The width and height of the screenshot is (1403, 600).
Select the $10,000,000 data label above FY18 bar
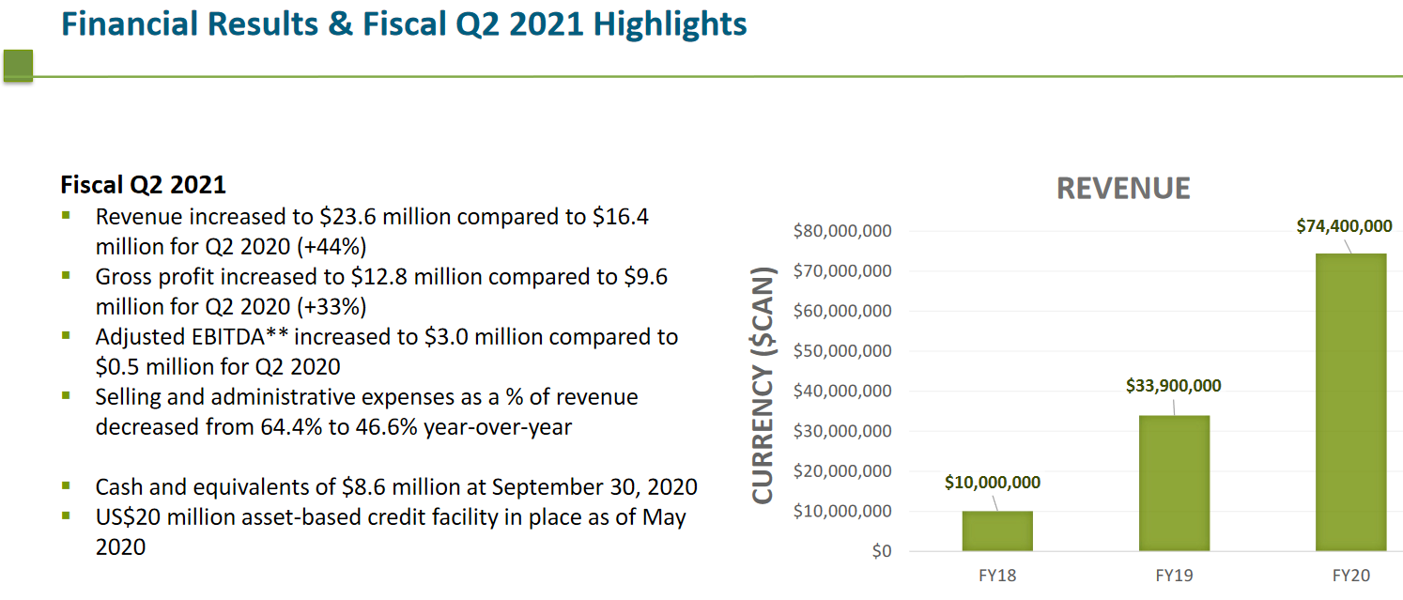point(993,483)
